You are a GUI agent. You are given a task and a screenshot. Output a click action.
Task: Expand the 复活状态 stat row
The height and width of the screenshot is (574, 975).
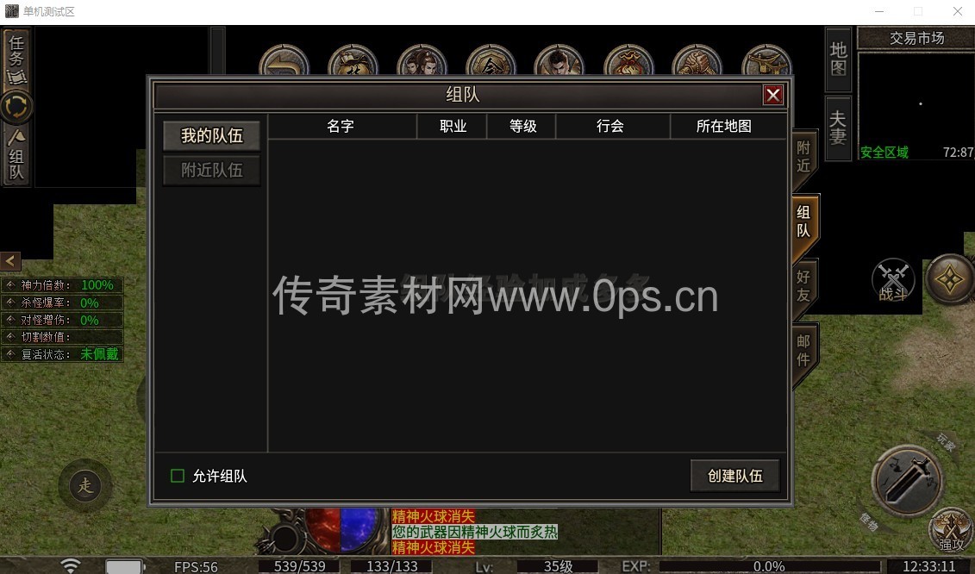tap(10, 354)
